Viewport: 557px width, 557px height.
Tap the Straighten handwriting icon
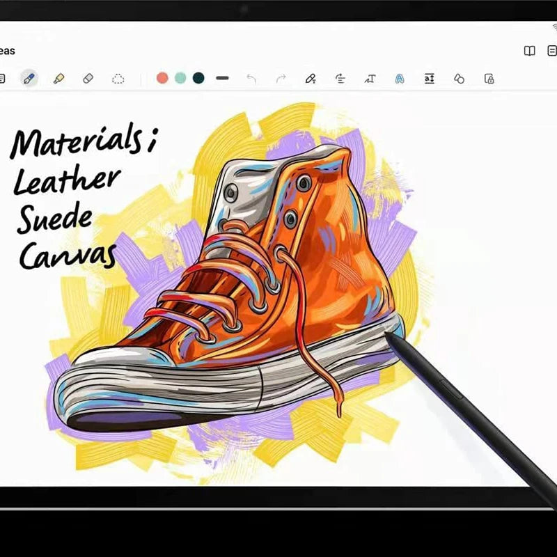340,79
